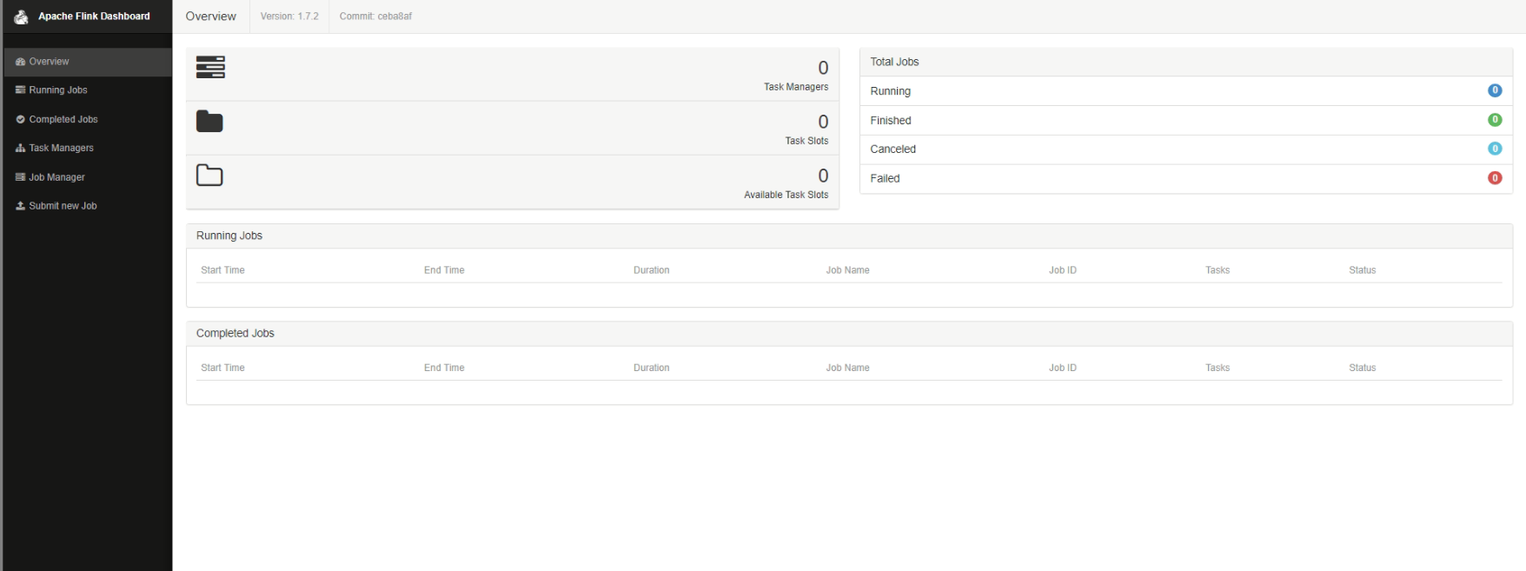Click the Task Managers label under count

pos(796,87)
